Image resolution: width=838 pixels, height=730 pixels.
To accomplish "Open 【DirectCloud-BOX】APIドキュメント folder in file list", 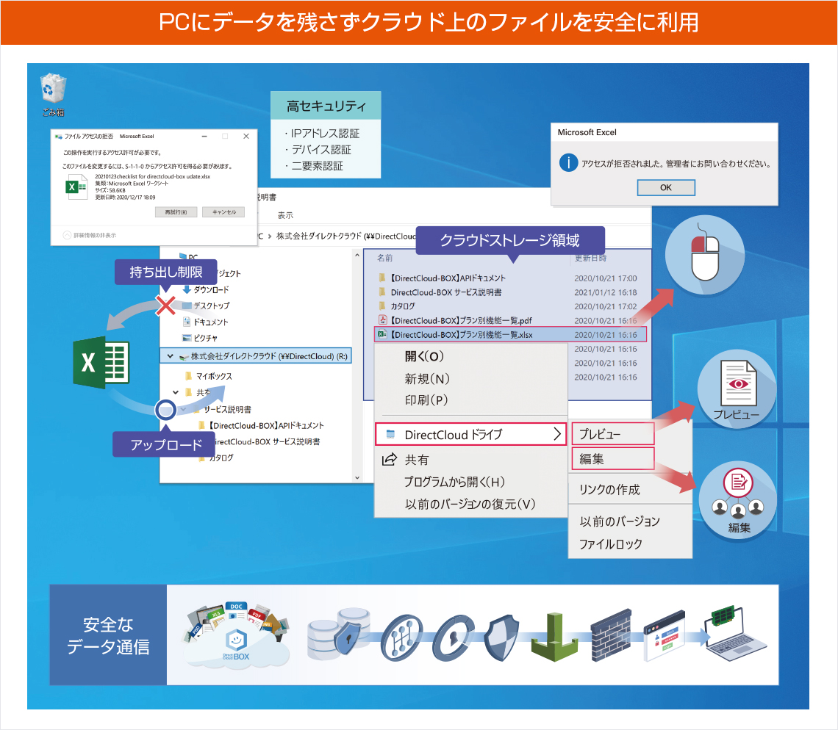I will tap(442, 278).
